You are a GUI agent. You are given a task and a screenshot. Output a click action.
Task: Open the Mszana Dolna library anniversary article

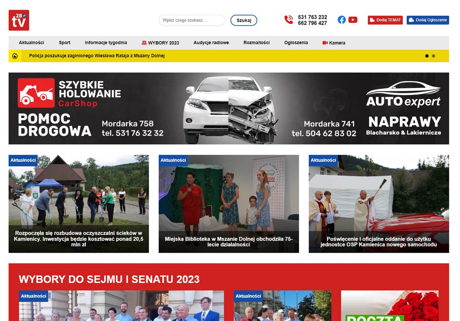tap(228, 241)
